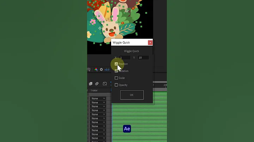Click the +0.0 exposure value
254x142 pixels.
(x=107, y=70)
